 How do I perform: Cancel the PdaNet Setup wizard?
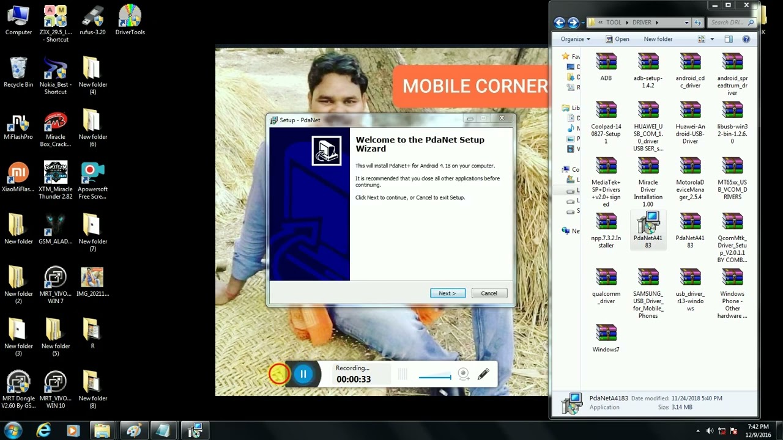[x=489, y=293]
